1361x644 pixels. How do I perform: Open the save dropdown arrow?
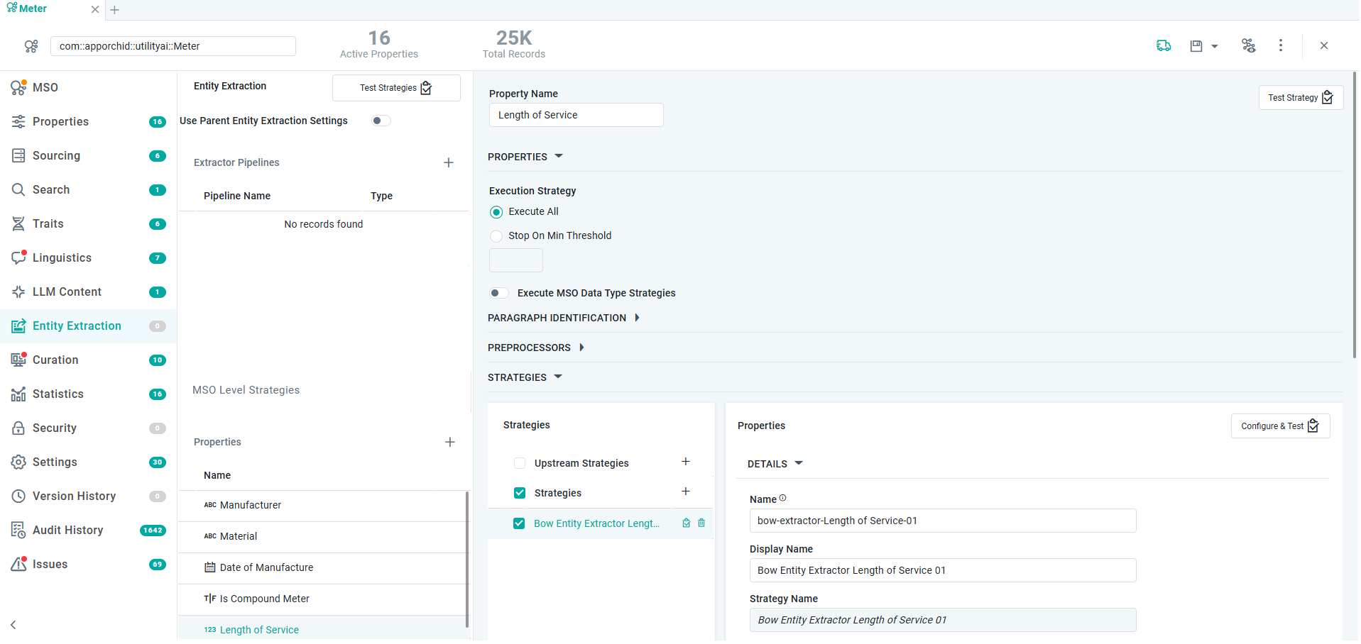click(x=1215, y=46)
